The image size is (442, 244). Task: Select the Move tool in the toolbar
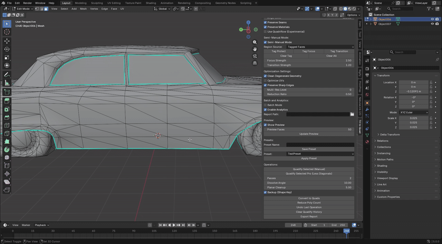pos(7,41)
